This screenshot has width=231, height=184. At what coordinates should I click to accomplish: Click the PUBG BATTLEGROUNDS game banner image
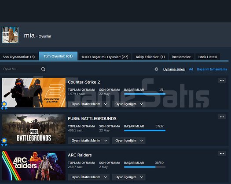pyautogui.click(x=34, y=129)
